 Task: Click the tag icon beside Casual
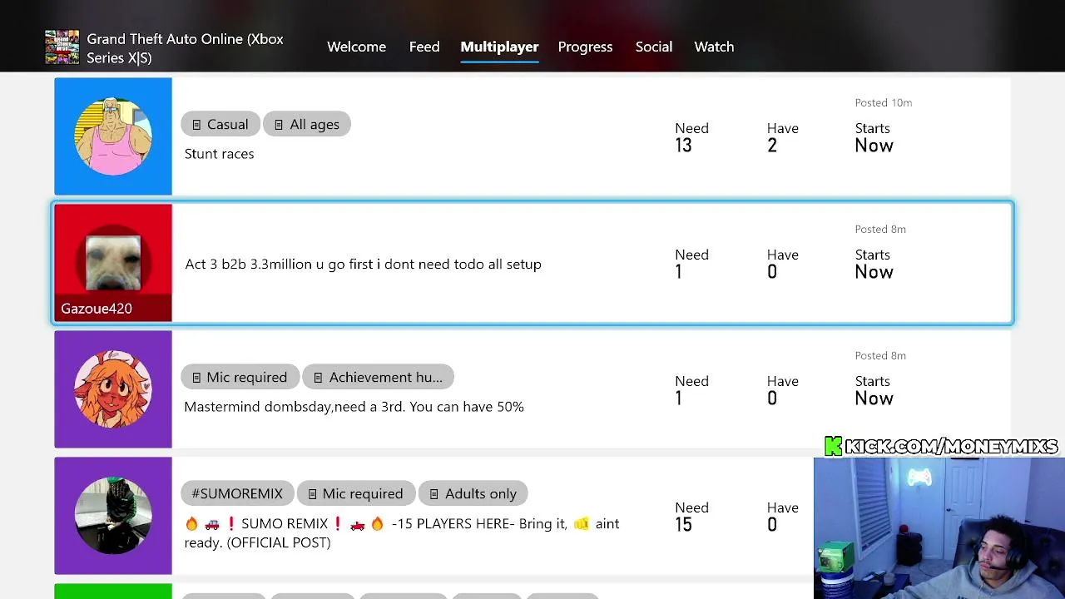point(196,125)
